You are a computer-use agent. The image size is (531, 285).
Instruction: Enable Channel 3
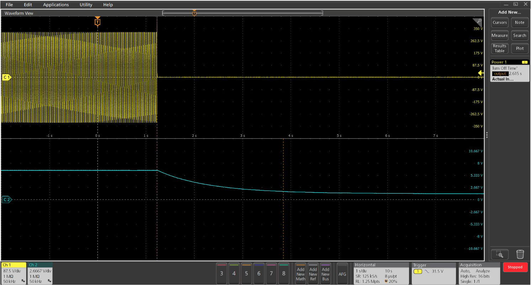(221, 274)
